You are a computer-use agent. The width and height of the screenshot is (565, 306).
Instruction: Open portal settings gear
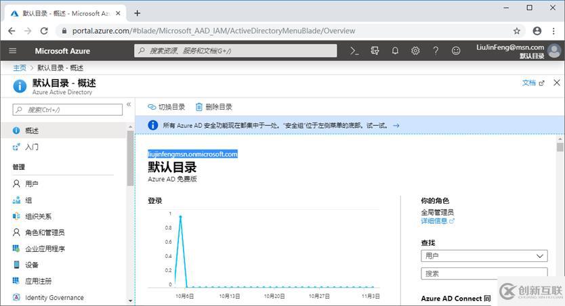coord(415,51)
